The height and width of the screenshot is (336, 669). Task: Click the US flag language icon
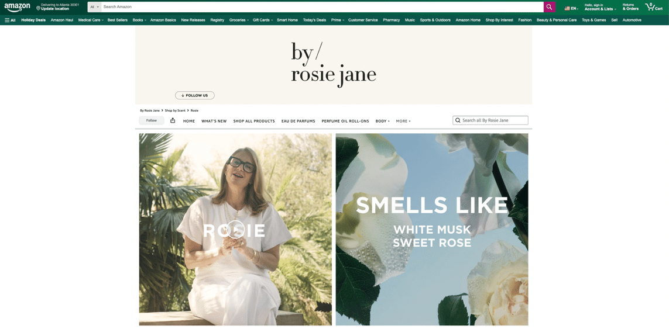(567, 8)
